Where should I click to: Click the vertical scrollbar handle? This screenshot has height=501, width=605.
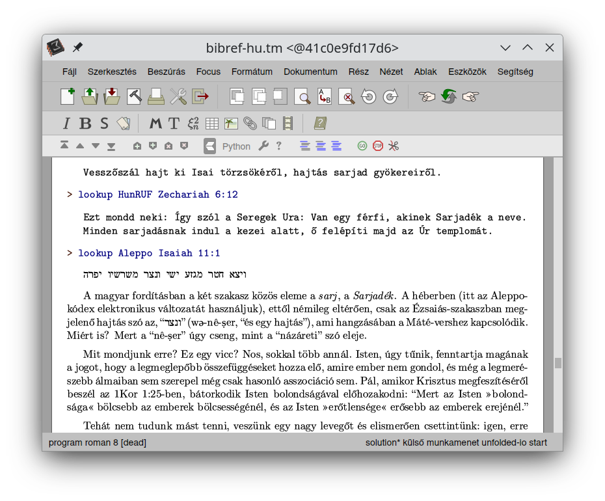point(558,363)
